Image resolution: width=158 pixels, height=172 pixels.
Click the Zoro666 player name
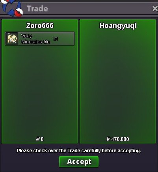tap(40, 26)
